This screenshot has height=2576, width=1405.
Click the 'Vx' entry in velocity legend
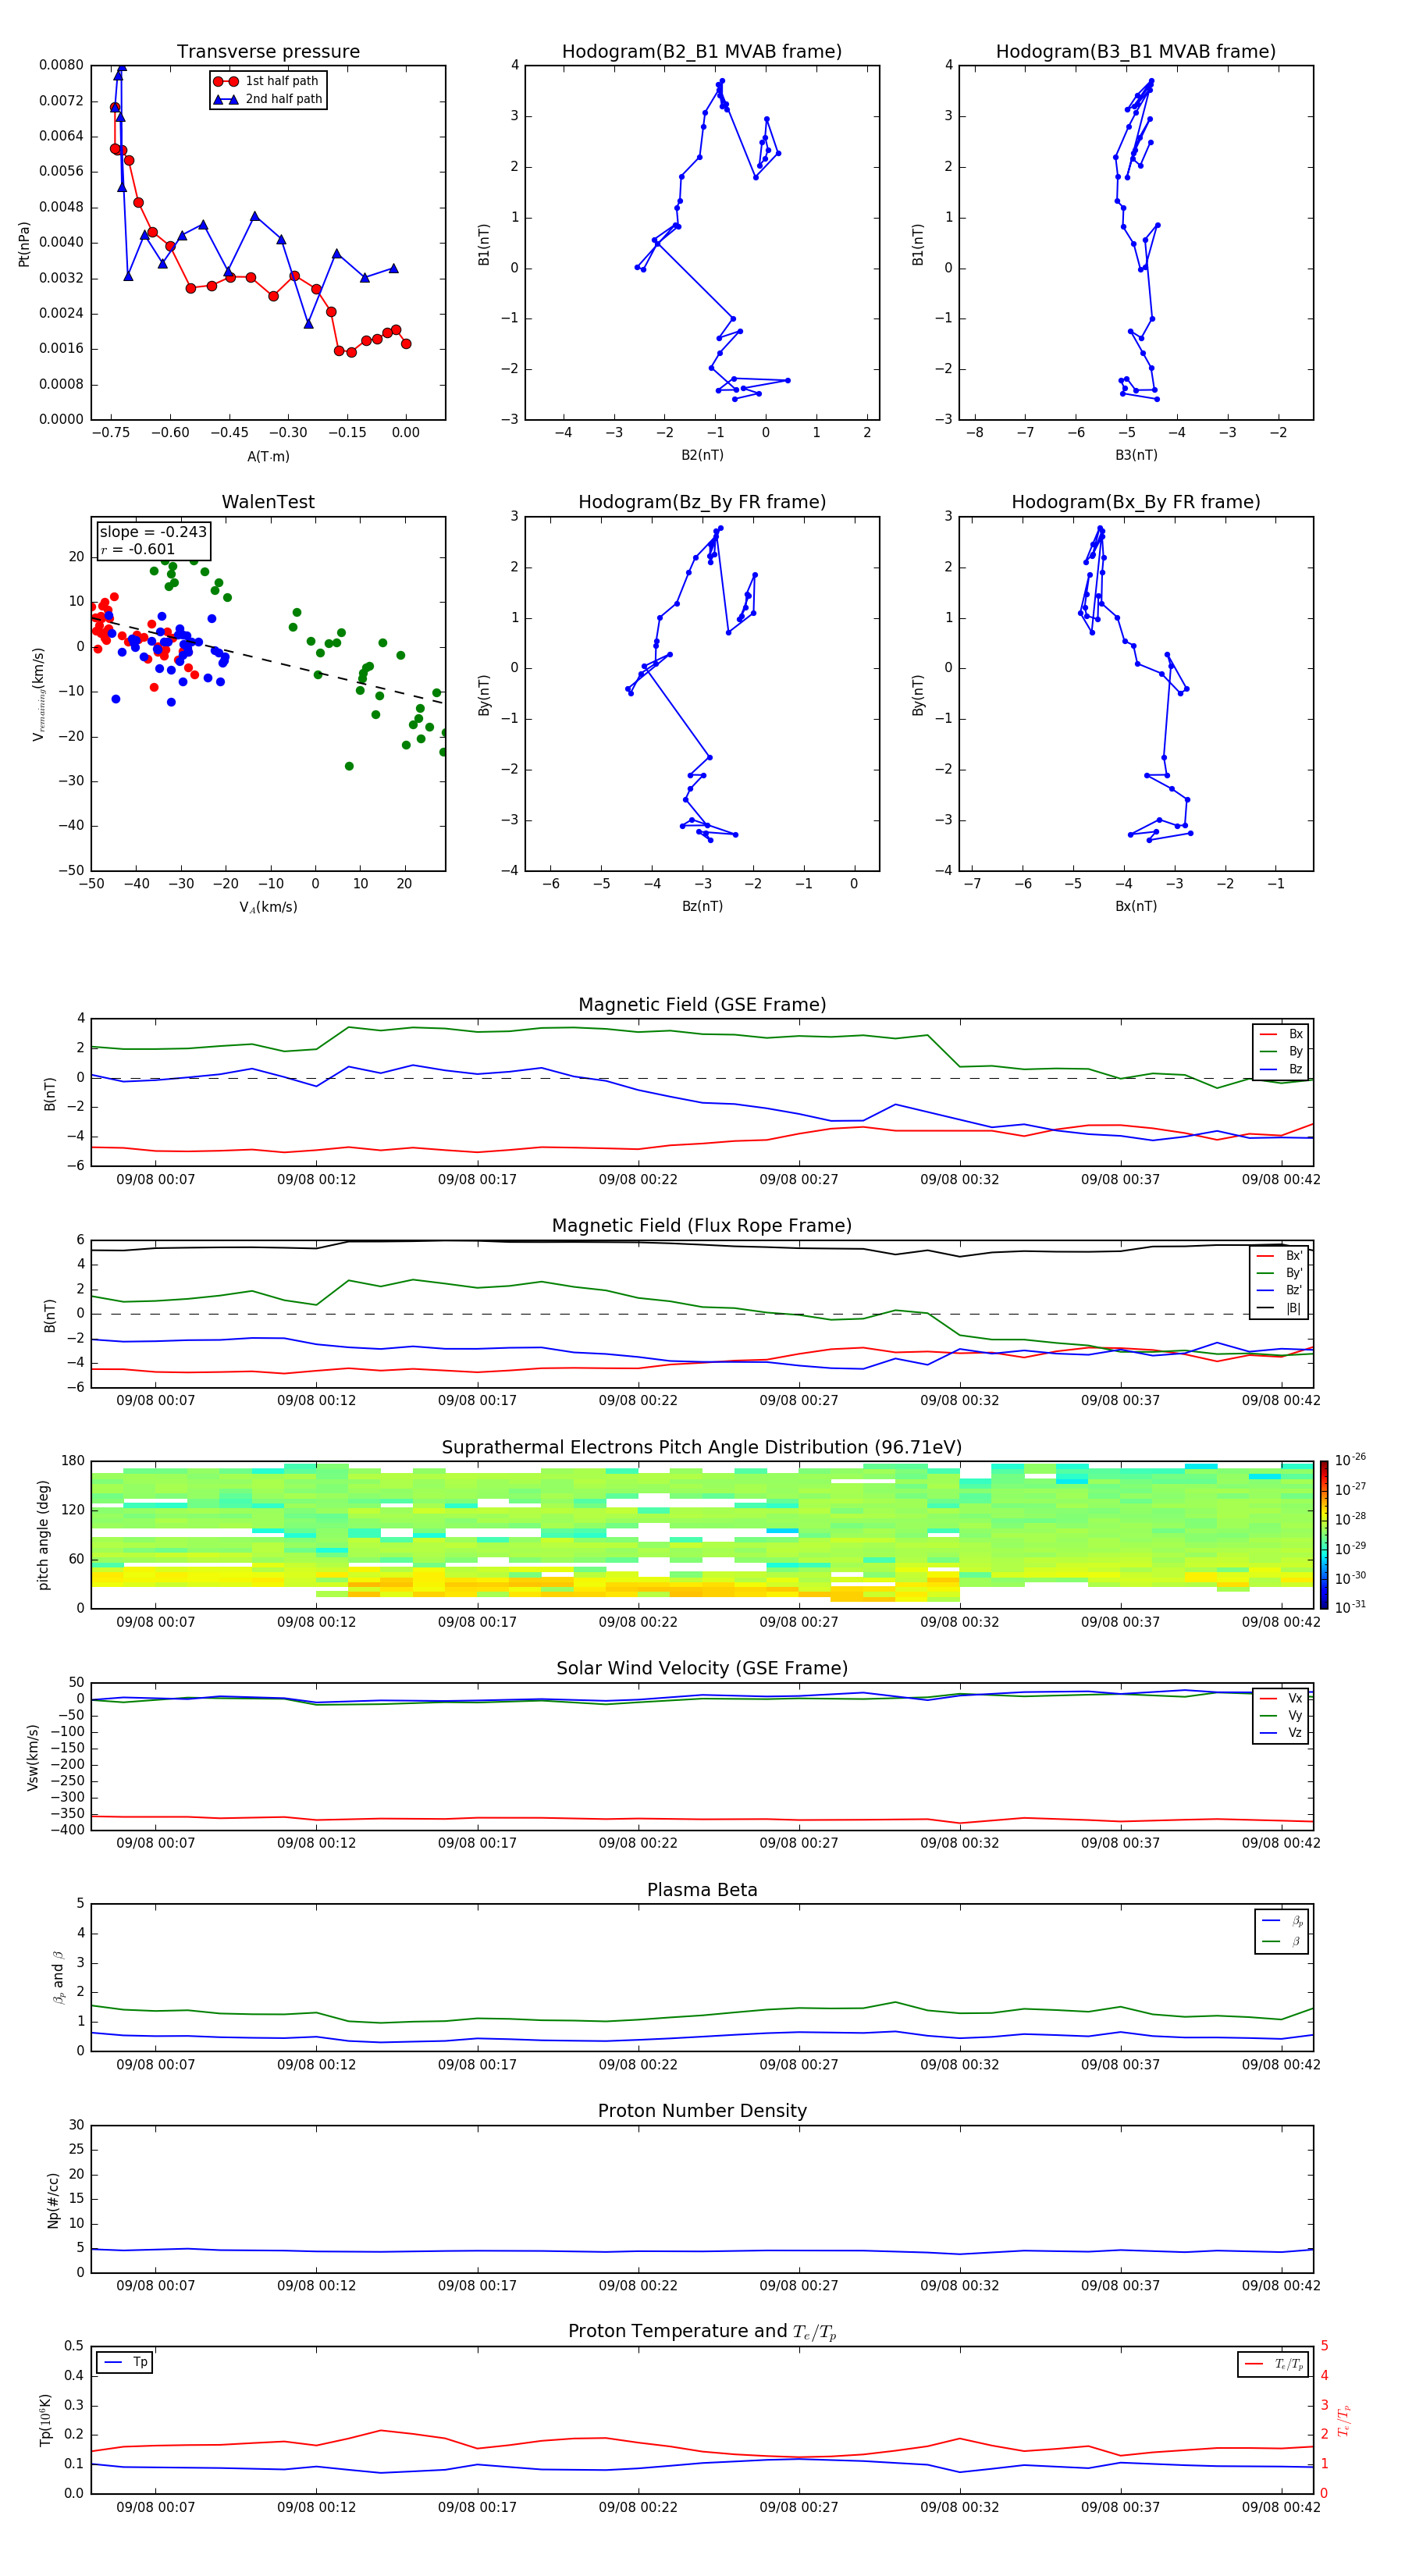1281,1698
